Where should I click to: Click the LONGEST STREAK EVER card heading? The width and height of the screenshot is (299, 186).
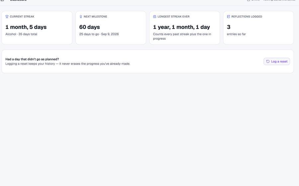click(x=173, y=17)
